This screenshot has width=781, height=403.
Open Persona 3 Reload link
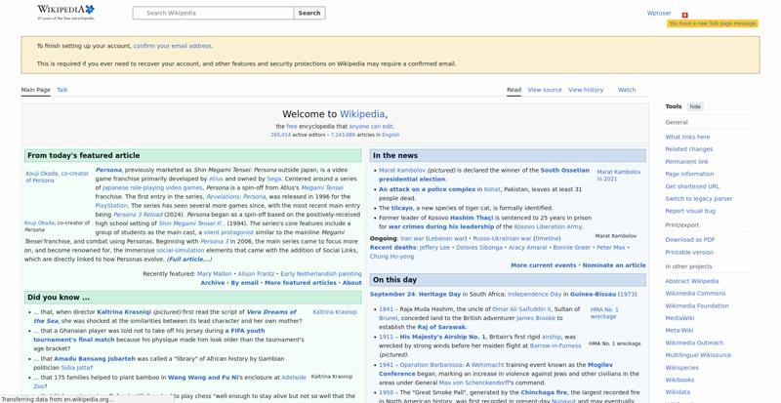138,215
